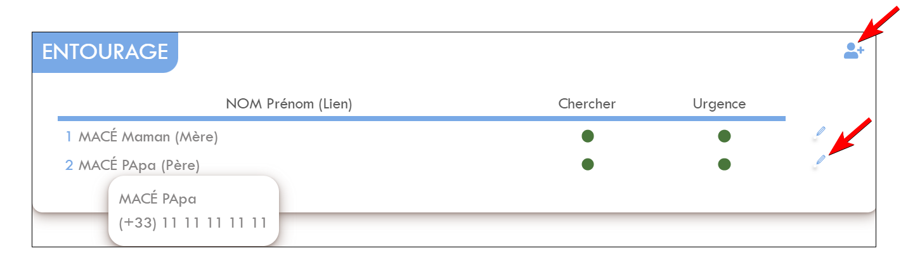The width and height of the screenshot is (908, 279).
Task: Click the blue divider under table headers
Action: click(422, 119)
